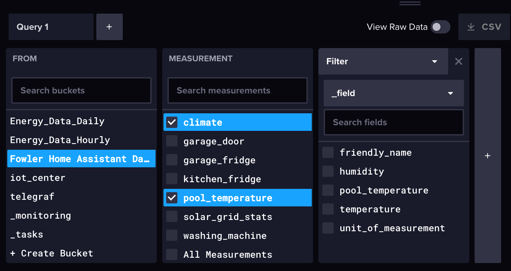Focus the Search buckets input
The width and height of the screenshot is (511, 271).
(x=81, y=90)
